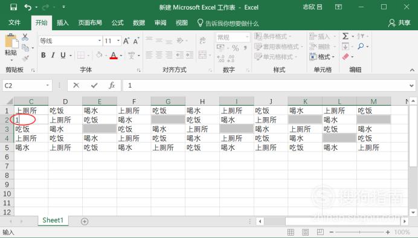Click the vertical scrollbar down arrow
Viewport: 418px width, 238px height.
point(413,213)
